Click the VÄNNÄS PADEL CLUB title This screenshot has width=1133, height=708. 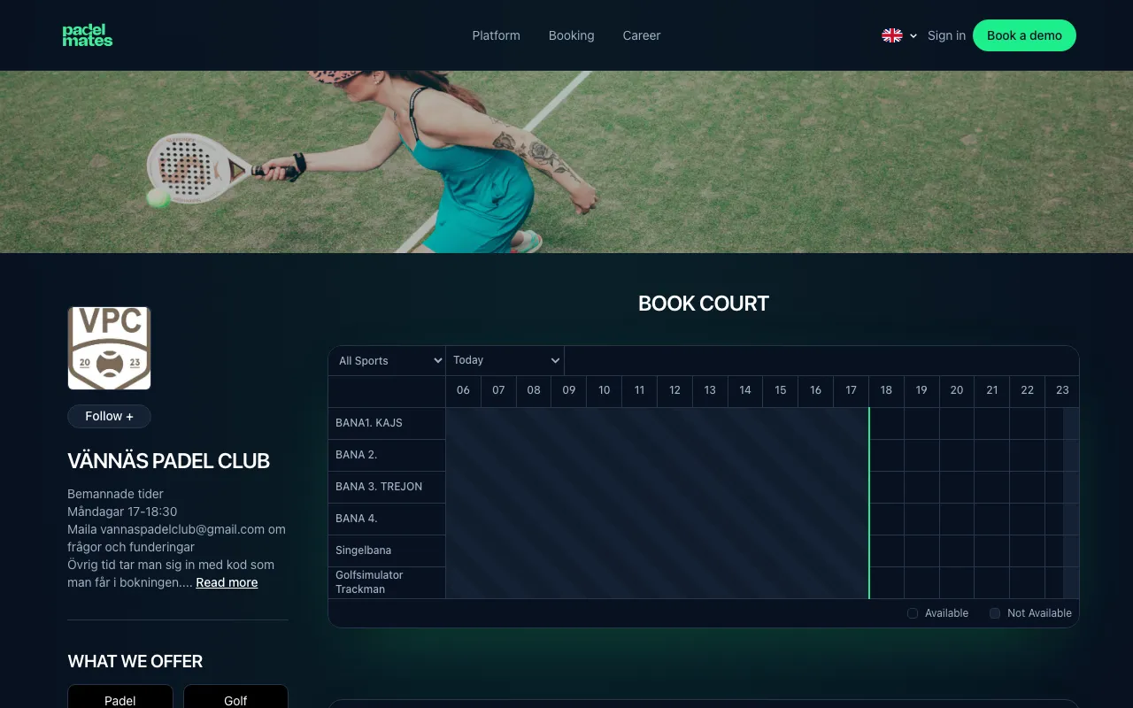tap(168, 461)
